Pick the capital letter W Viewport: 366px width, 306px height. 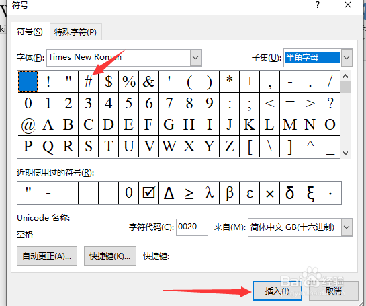(x=169, y=147)
